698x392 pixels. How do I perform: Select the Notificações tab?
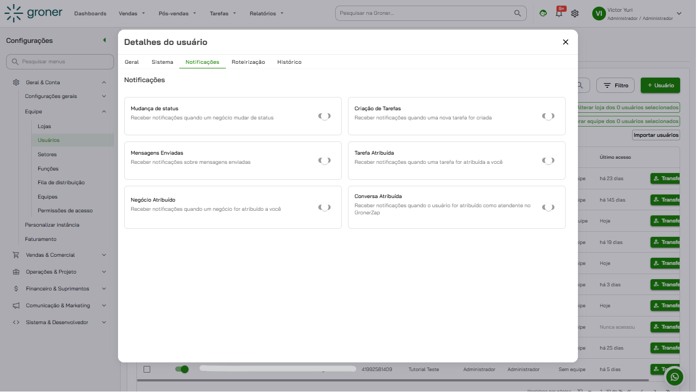[x=202, y=62]
